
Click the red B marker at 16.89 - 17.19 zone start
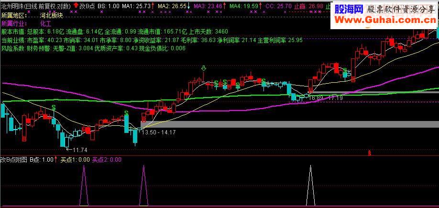tap(310, 89)
